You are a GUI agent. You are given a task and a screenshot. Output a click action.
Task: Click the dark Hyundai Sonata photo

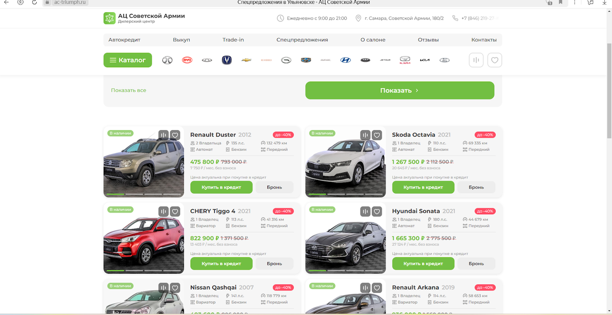(345, 238)
